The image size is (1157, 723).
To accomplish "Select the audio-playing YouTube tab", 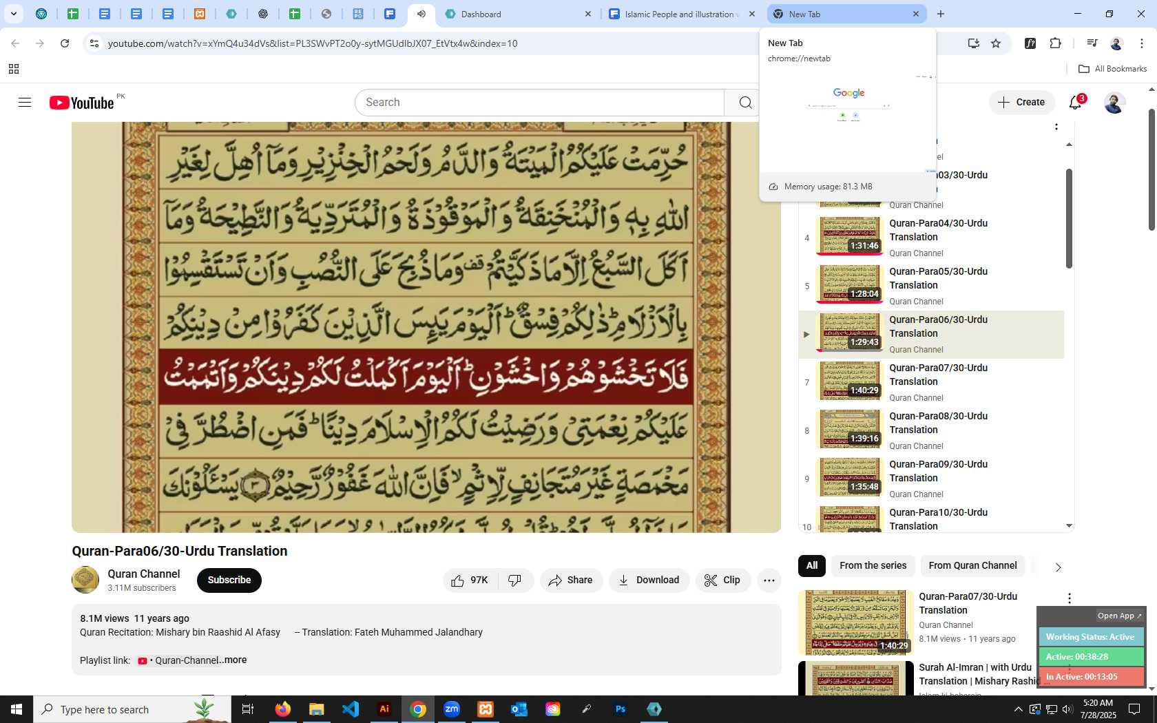I will pyautogui.click(x=421, y=14).
